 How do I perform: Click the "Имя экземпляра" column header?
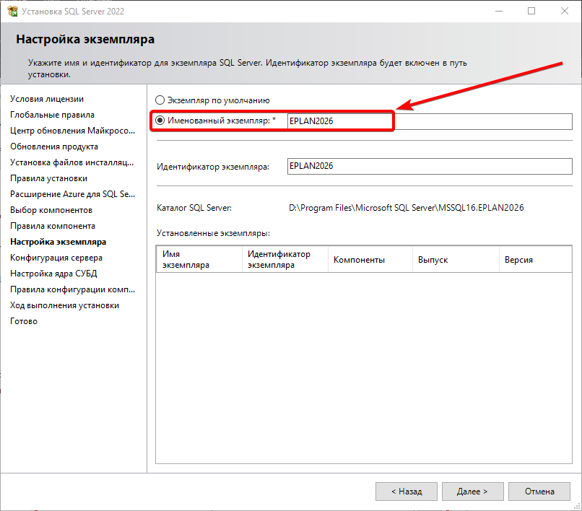coord(199,259)
